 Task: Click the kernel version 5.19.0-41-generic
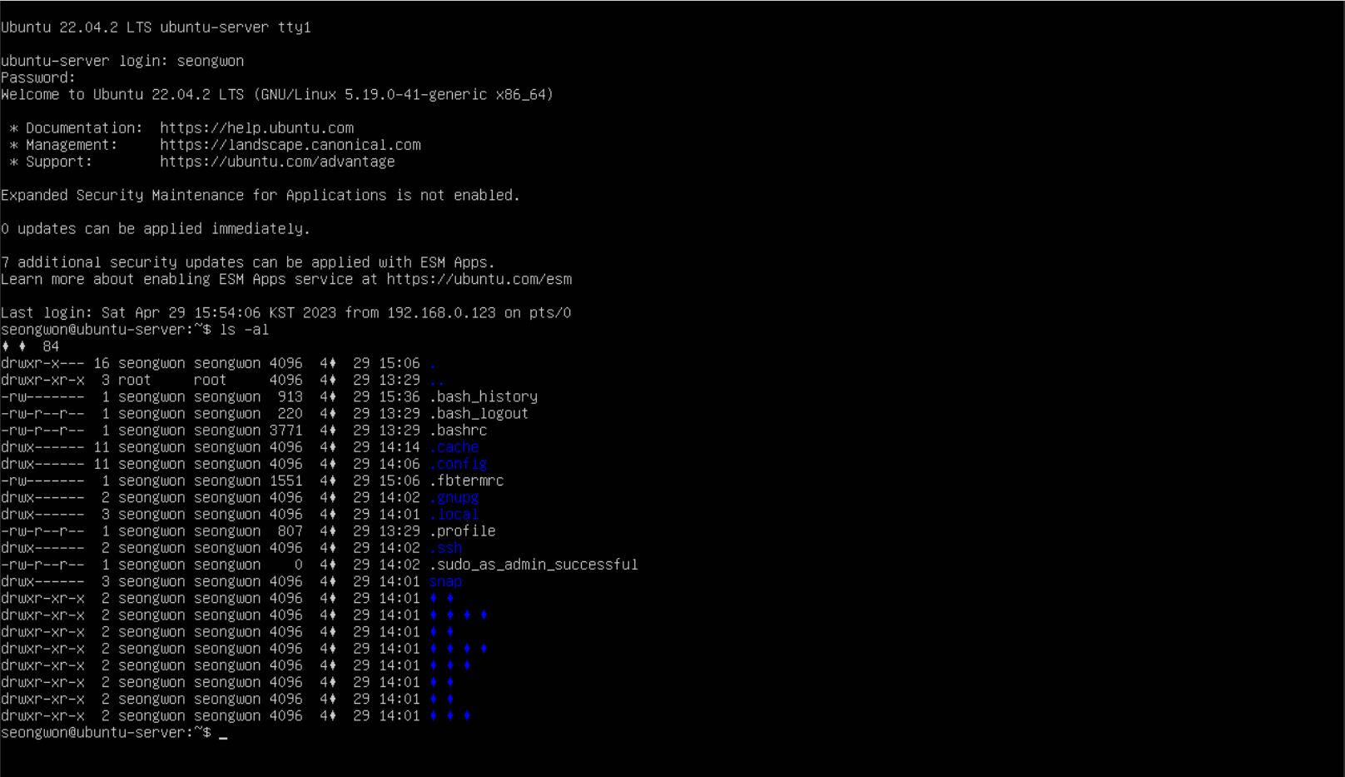(416, 95)
